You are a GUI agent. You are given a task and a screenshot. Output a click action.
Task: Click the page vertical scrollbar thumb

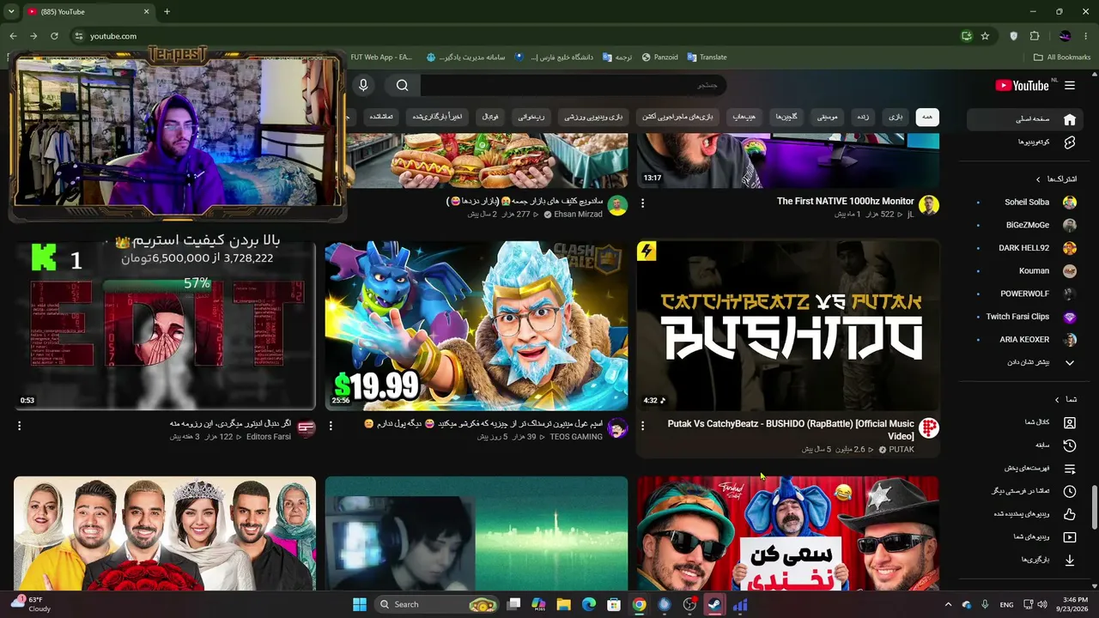click(1094, 507)
